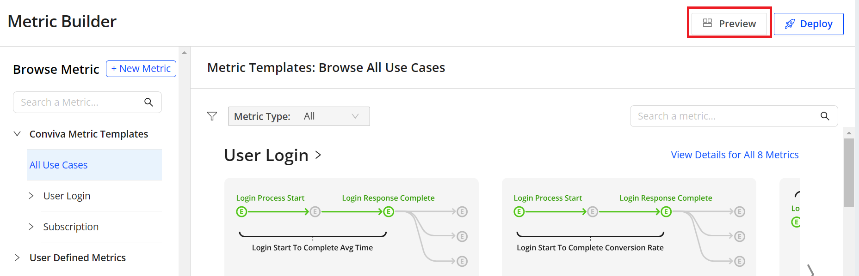Open the Metric Type dropdown
859x276 pixels.
click(x=299, y=116)
